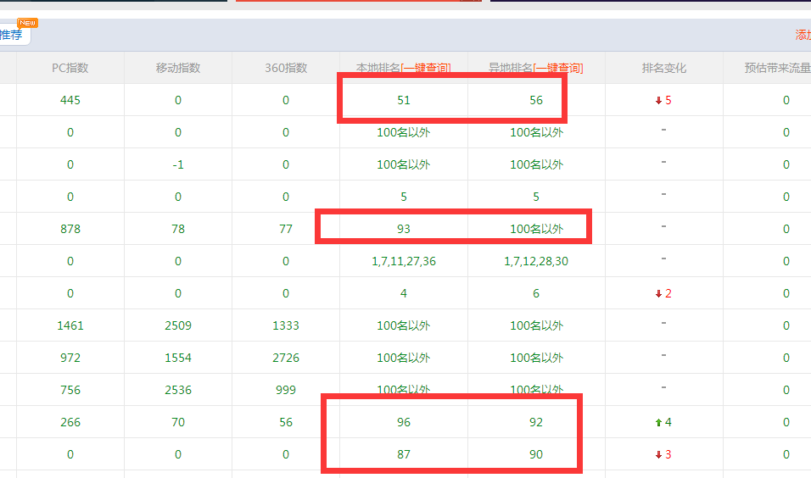Click the orange 添加 link at top right
Screen dimensions: 811x478
[x=802, y=36]
